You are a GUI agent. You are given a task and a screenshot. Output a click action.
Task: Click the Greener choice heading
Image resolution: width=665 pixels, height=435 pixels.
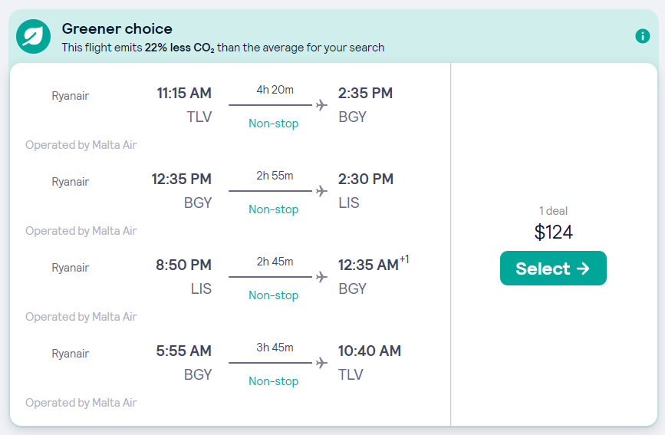(117, 29)
